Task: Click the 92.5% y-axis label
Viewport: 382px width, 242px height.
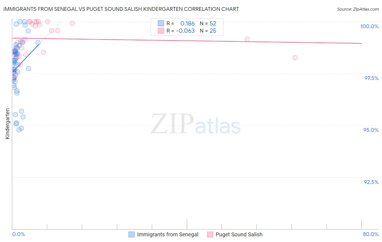Action: 371,182
